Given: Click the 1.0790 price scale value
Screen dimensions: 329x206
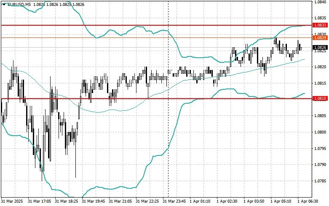Looking at the screenshot, I should pos(320,165).
